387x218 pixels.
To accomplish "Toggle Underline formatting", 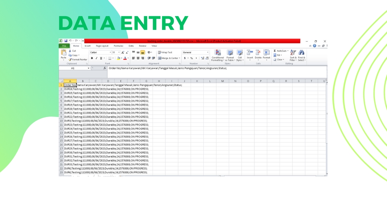I will tap(101, 58).
